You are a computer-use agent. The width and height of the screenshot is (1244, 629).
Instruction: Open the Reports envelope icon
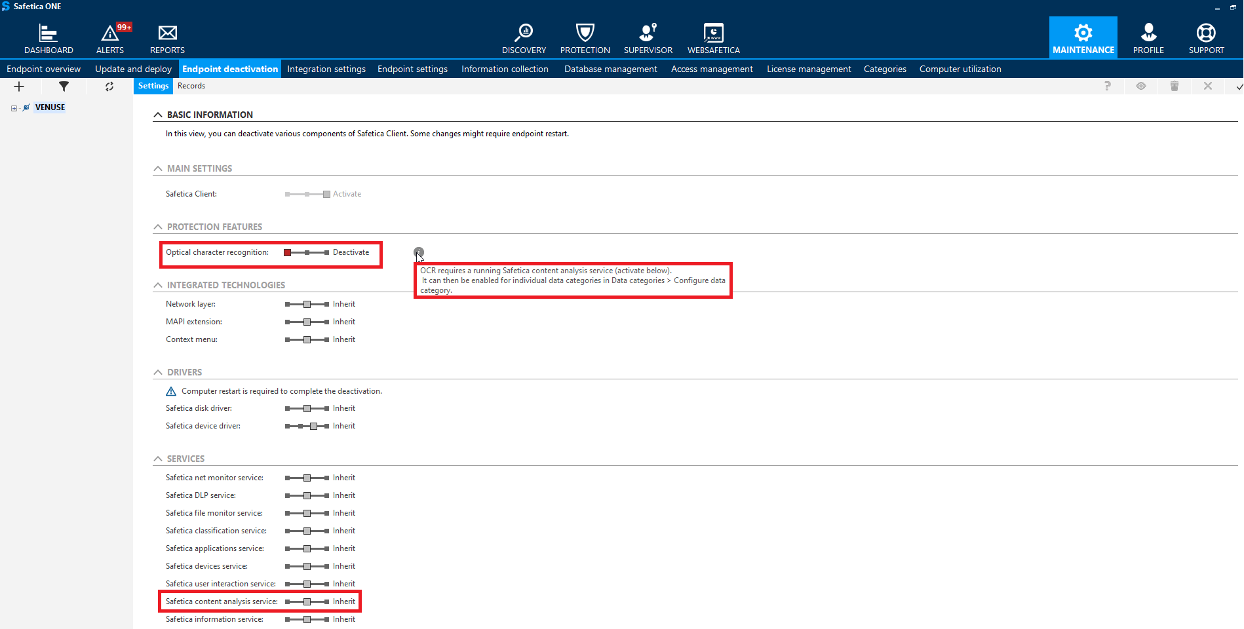coord(167,38)
